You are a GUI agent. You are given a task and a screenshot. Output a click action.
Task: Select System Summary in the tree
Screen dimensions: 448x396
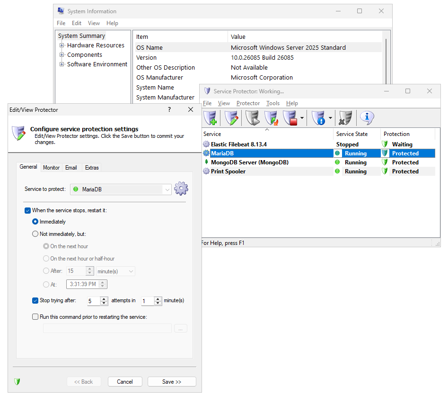[82, 36]
